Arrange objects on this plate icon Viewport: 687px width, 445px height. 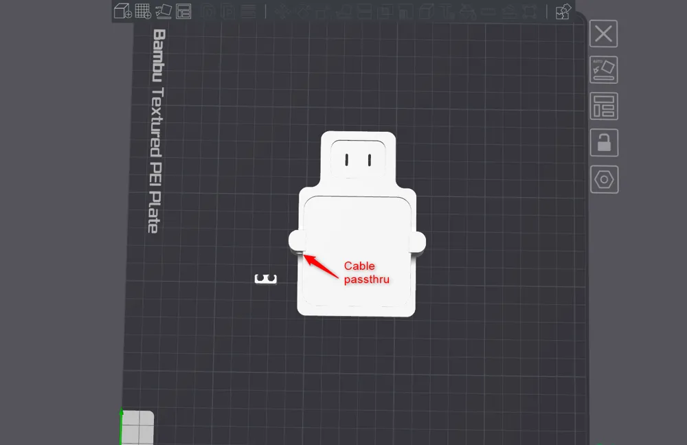coord(604,106)
